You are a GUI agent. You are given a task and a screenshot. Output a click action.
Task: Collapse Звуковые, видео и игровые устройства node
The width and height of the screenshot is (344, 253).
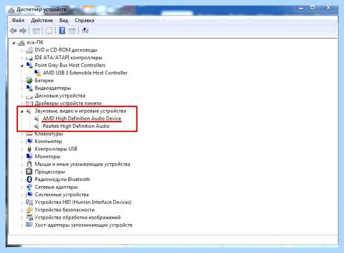point(22,111)
